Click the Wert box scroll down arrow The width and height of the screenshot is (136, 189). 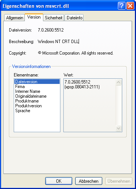click(x=118, y=128)
